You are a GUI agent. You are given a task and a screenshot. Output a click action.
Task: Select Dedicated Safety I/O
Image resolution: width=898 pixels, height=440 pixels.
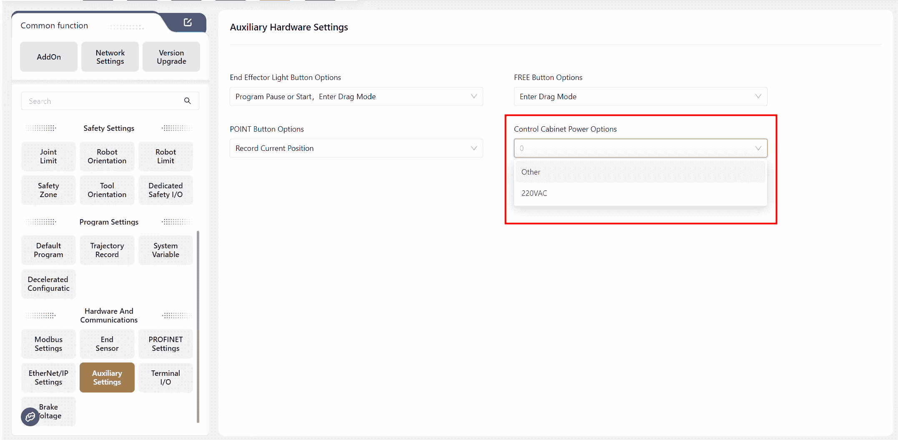(x=166, y=190)
